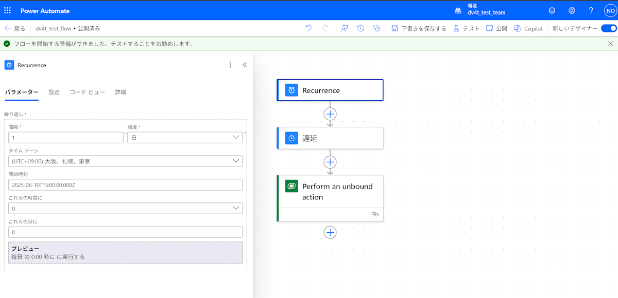Image resolution: width=618 pixels, height=298 pixels.
Task: Undo the last change
Action: coord(308,29)
